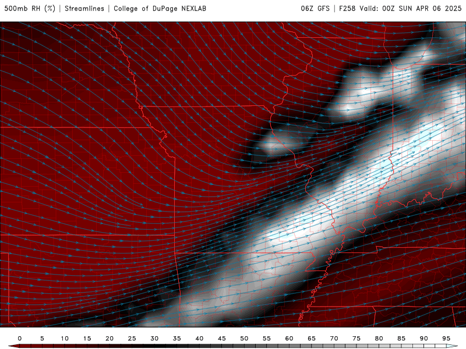This screenshot has width=466, height=349.
Task: Click the 'Streamlines' label in header
Action: [x=84, y=9]
